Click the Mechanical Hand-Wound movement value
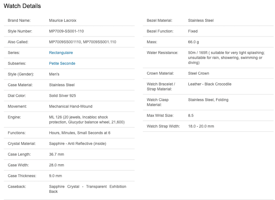The width and height of the screenshot is (275, 200). coord(71,106)
